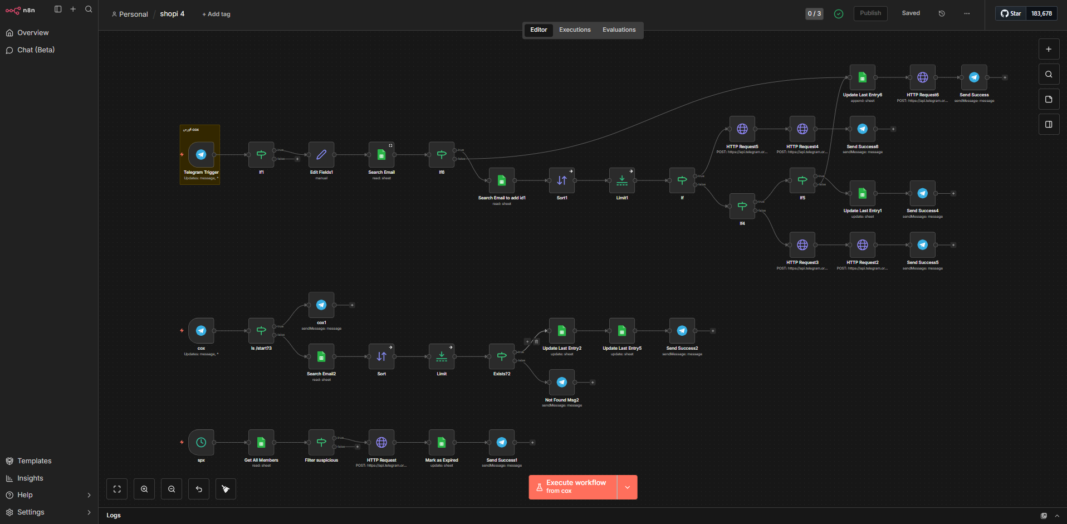Click the Publish button
Screen dimensions: 1067x524
coord(870,13)
